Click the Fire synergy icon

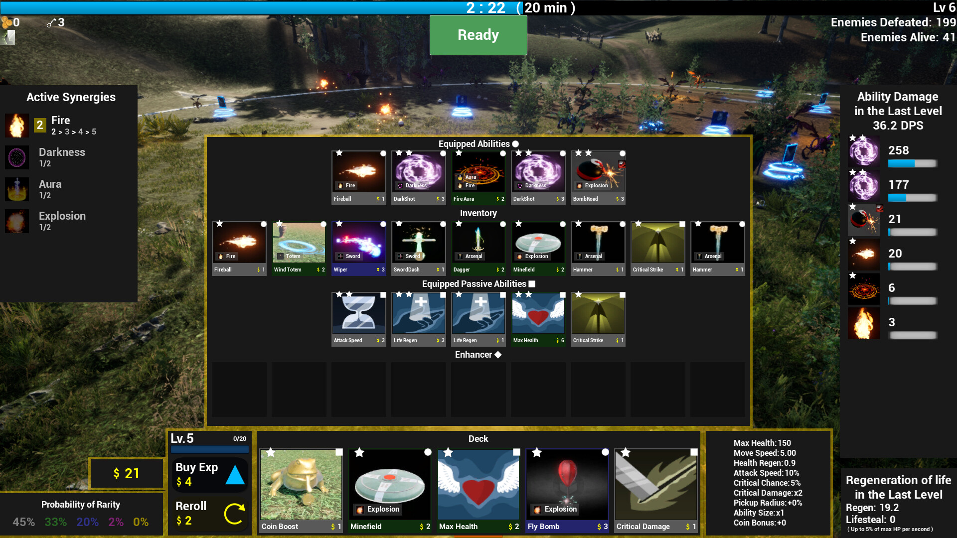(17, 125)
